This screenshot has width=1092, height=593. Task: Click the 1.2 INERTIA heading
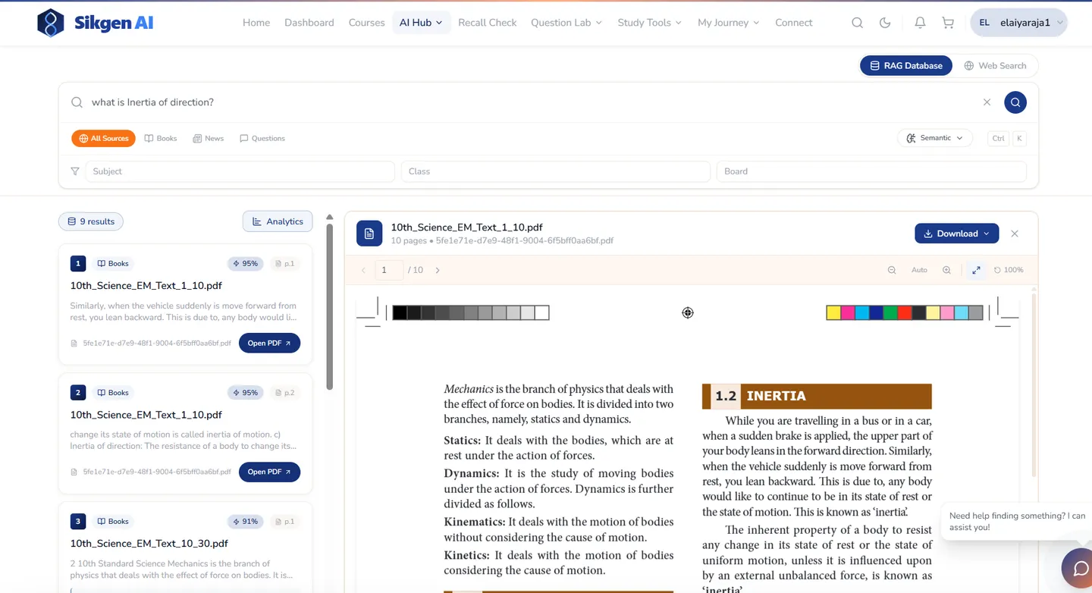click(x=817, y=396)
